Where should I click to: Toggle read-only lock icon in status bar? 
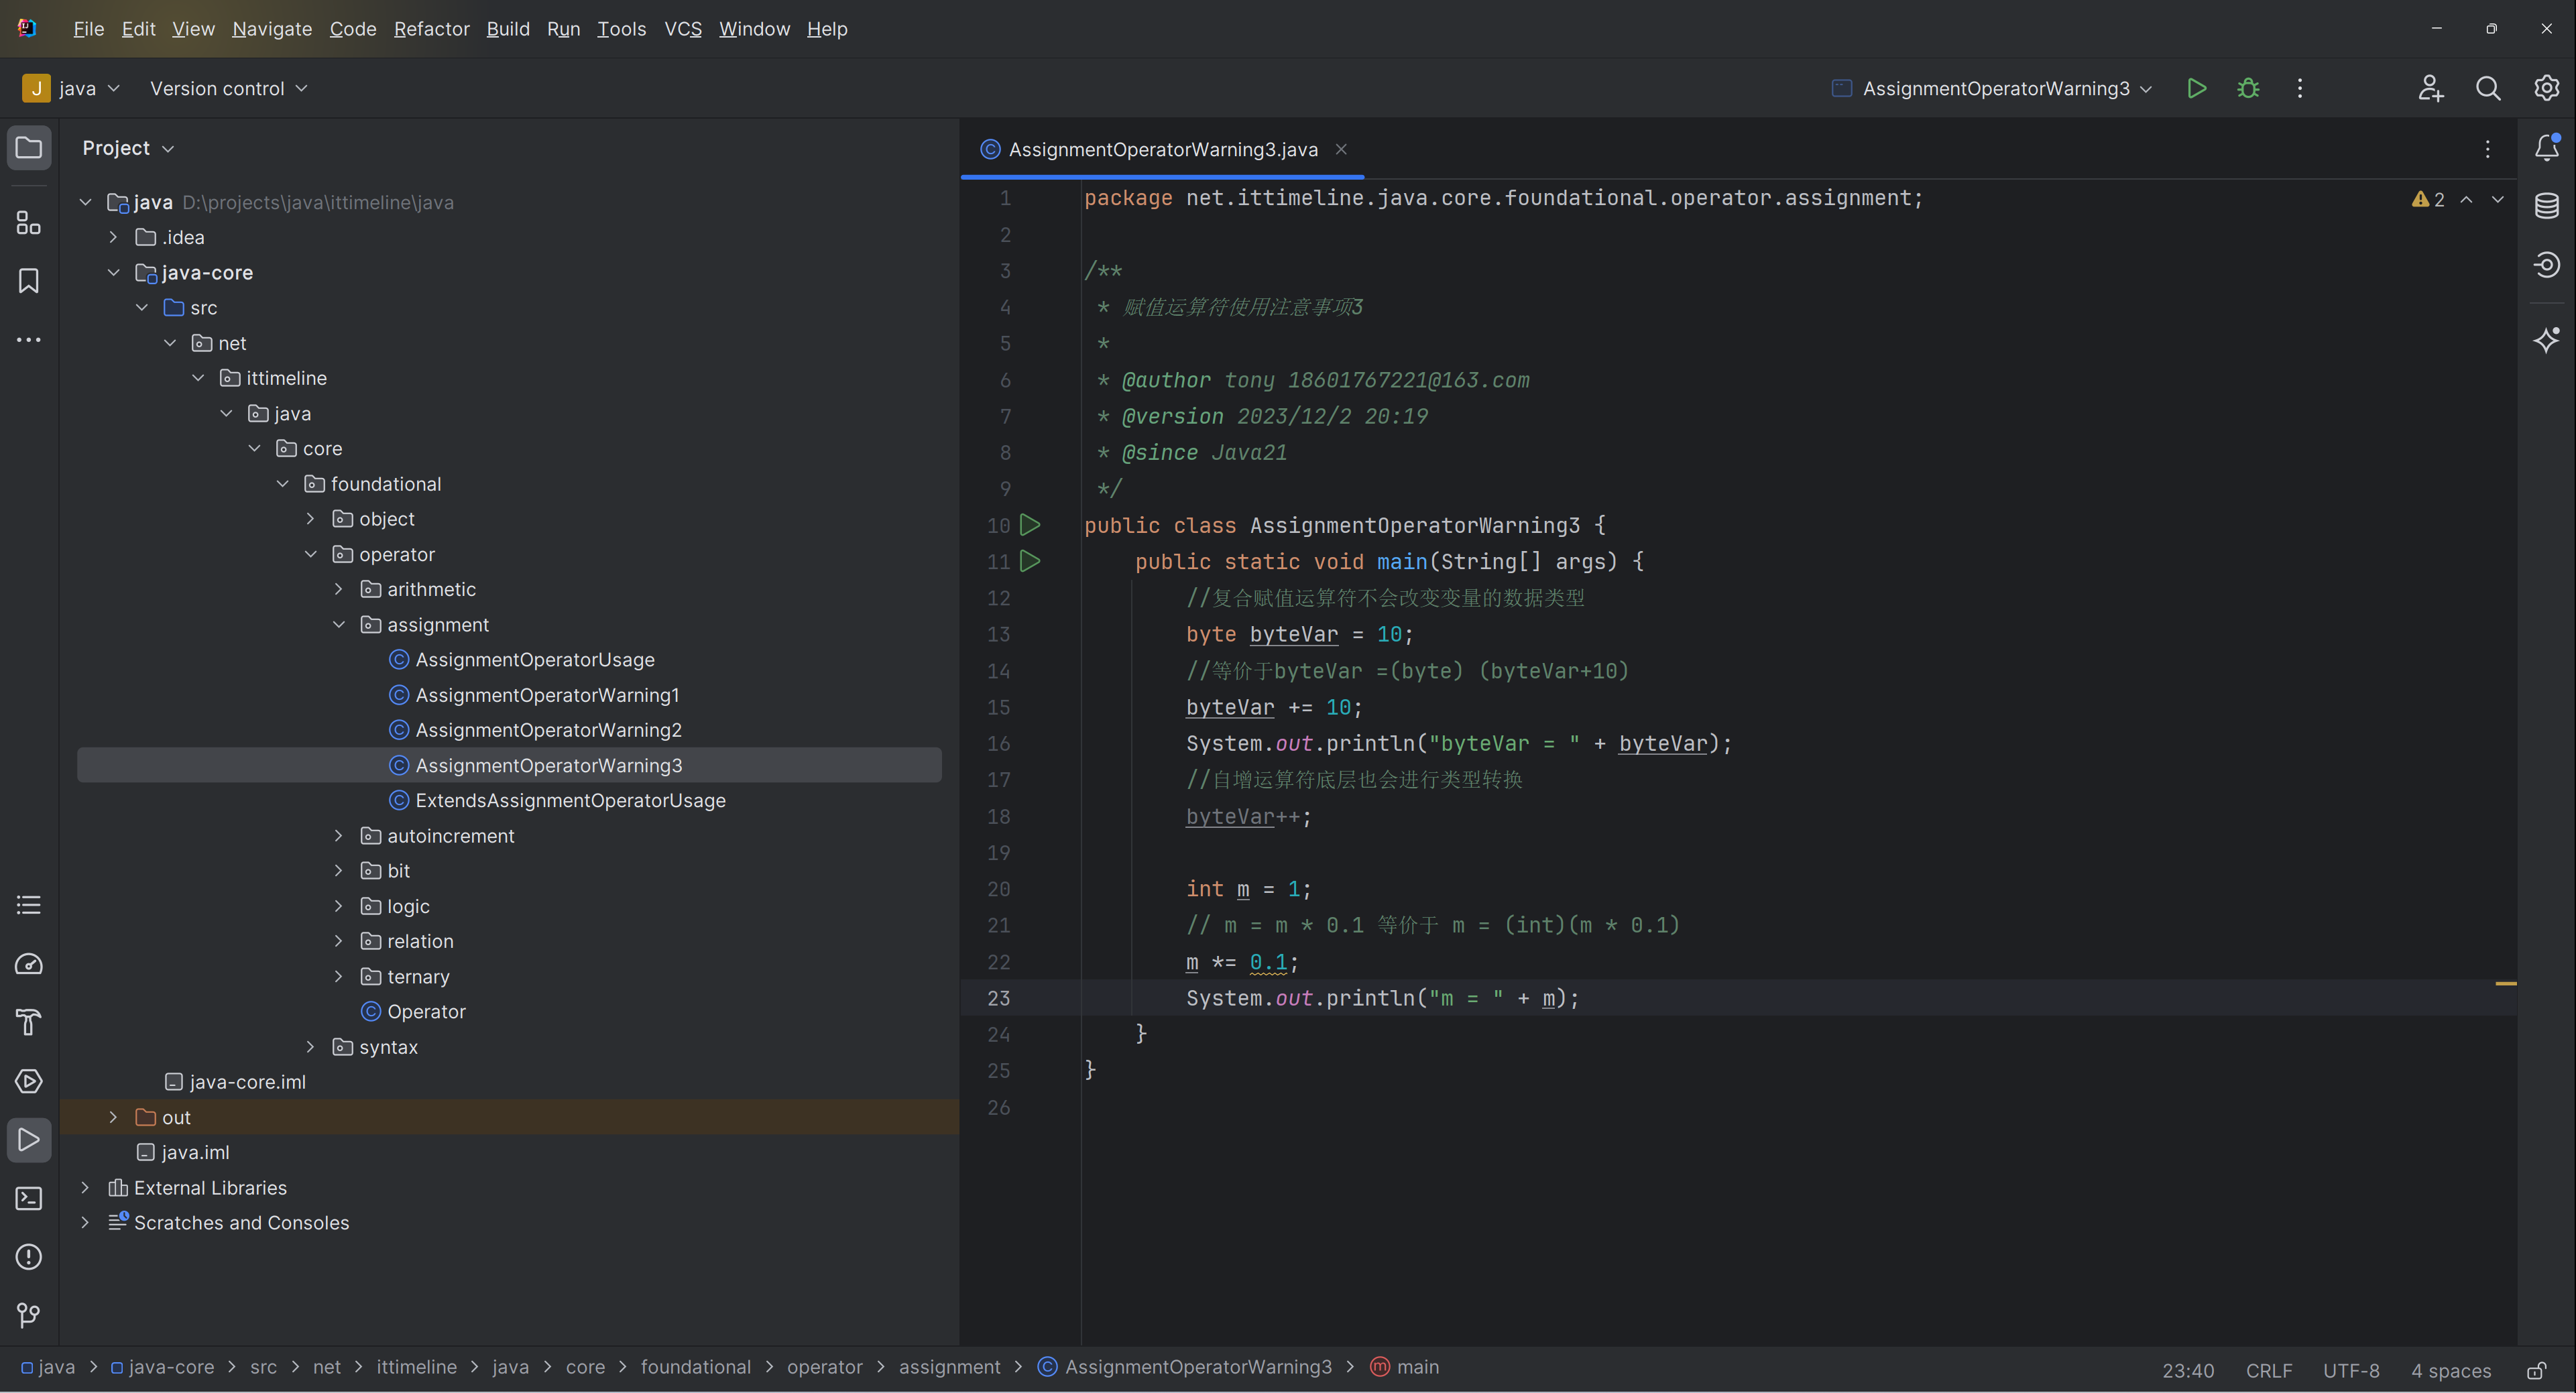click(x=2536, y=1370)
